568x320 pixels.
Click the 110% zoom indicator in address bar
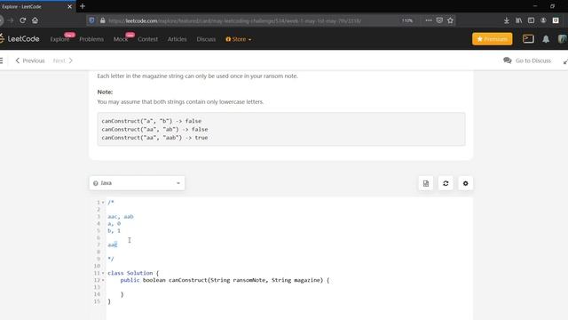pyautogui.click(x=407, y=20)
